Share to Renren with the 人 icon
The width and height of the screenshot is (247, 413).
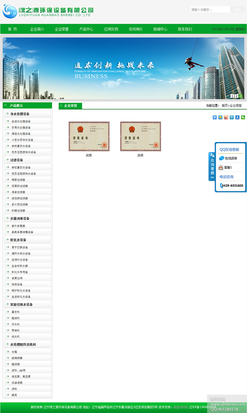(x=237, y=117)
